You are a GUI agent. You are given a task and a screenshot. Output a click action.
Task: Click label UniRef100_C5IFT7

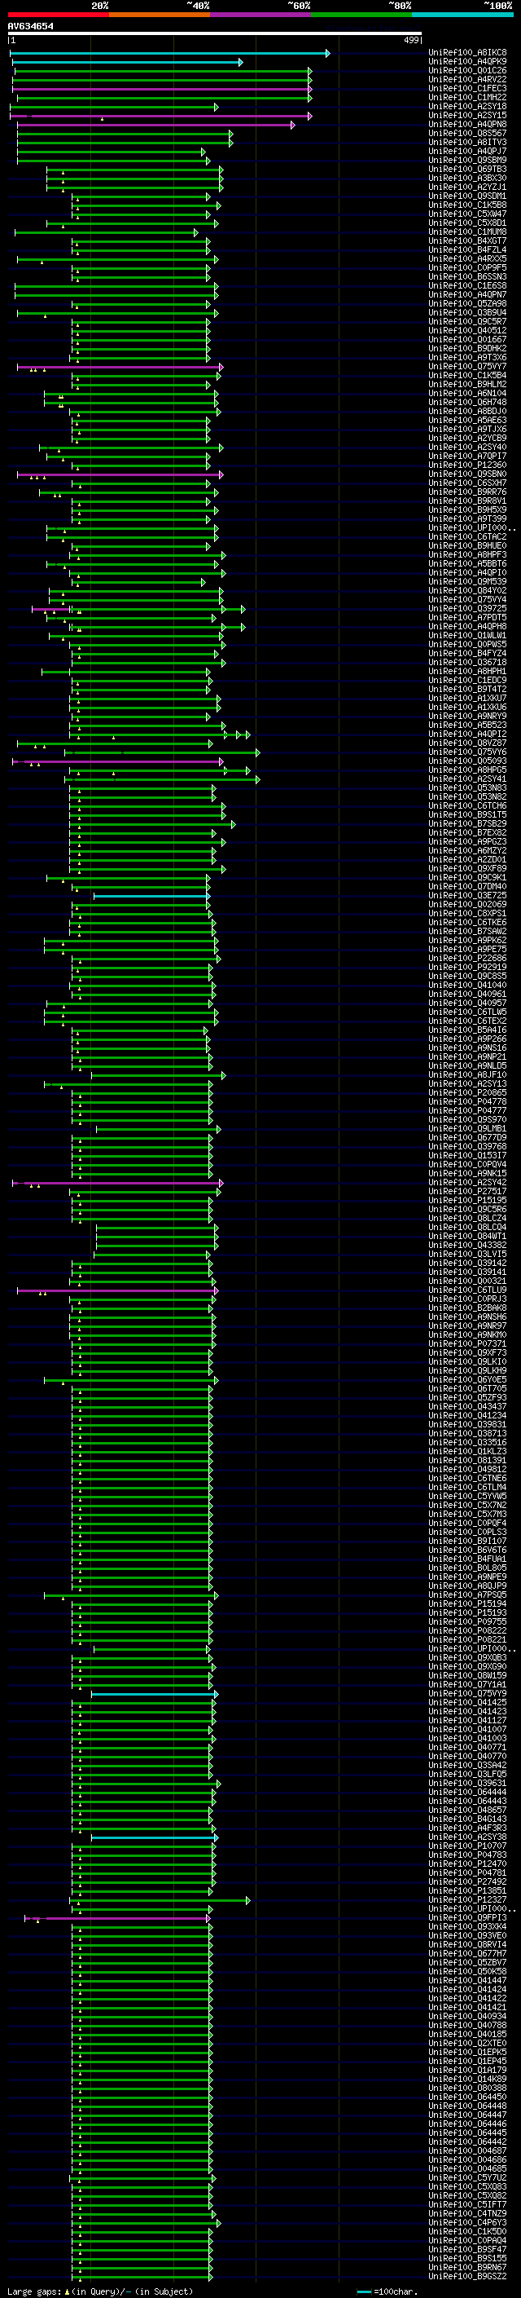point(467,2204)
